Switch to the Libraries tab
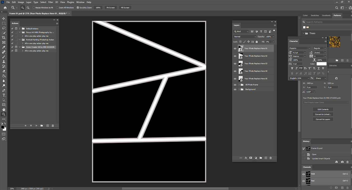Viewport: 352px width, 190px height. coord(333,66)
